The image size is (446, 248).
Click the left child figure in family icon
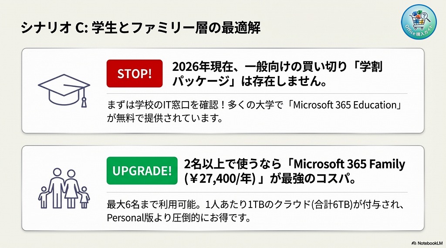(43, 198)
